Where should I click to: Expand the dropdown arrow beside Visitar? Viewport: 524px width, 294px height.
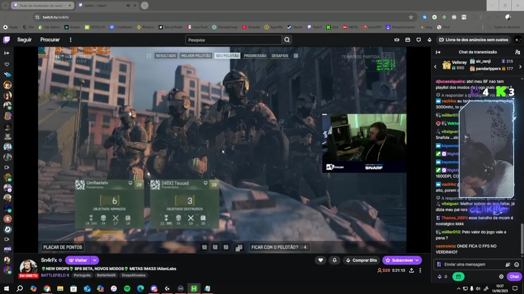click(95, 260)
